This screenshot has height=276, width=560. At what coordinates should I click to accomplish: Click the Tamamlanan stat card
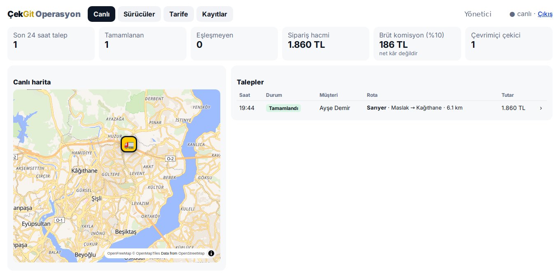[142, 44]
